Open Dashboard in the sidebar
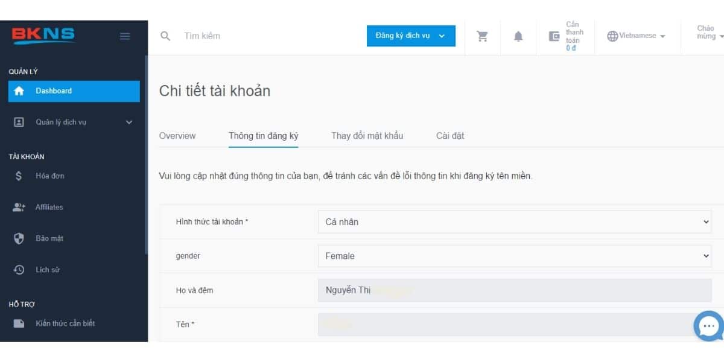 pyautogui.click(x=74, y=91)
